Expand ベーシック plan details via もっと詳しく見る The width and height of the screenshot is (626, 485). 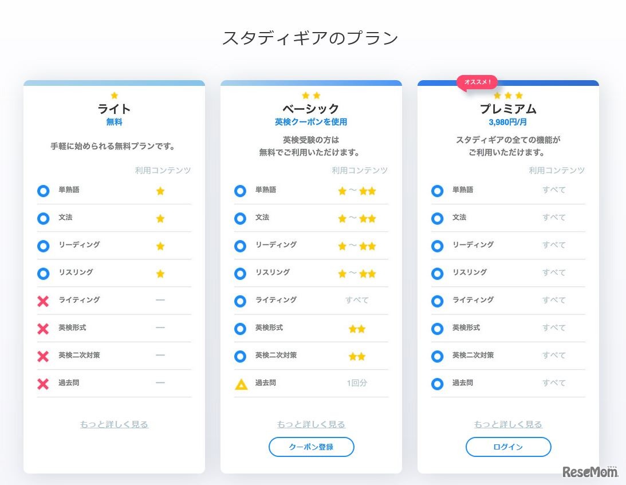coord(311,424)
